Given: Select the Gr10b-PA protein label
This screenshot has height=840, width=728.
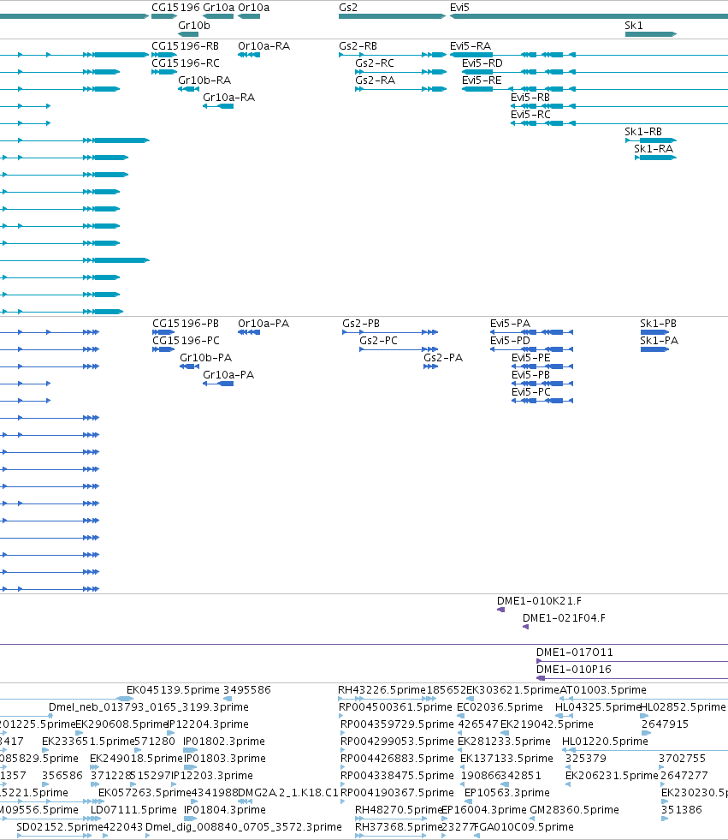Looking at the screenshot, I should click(205, 358).
